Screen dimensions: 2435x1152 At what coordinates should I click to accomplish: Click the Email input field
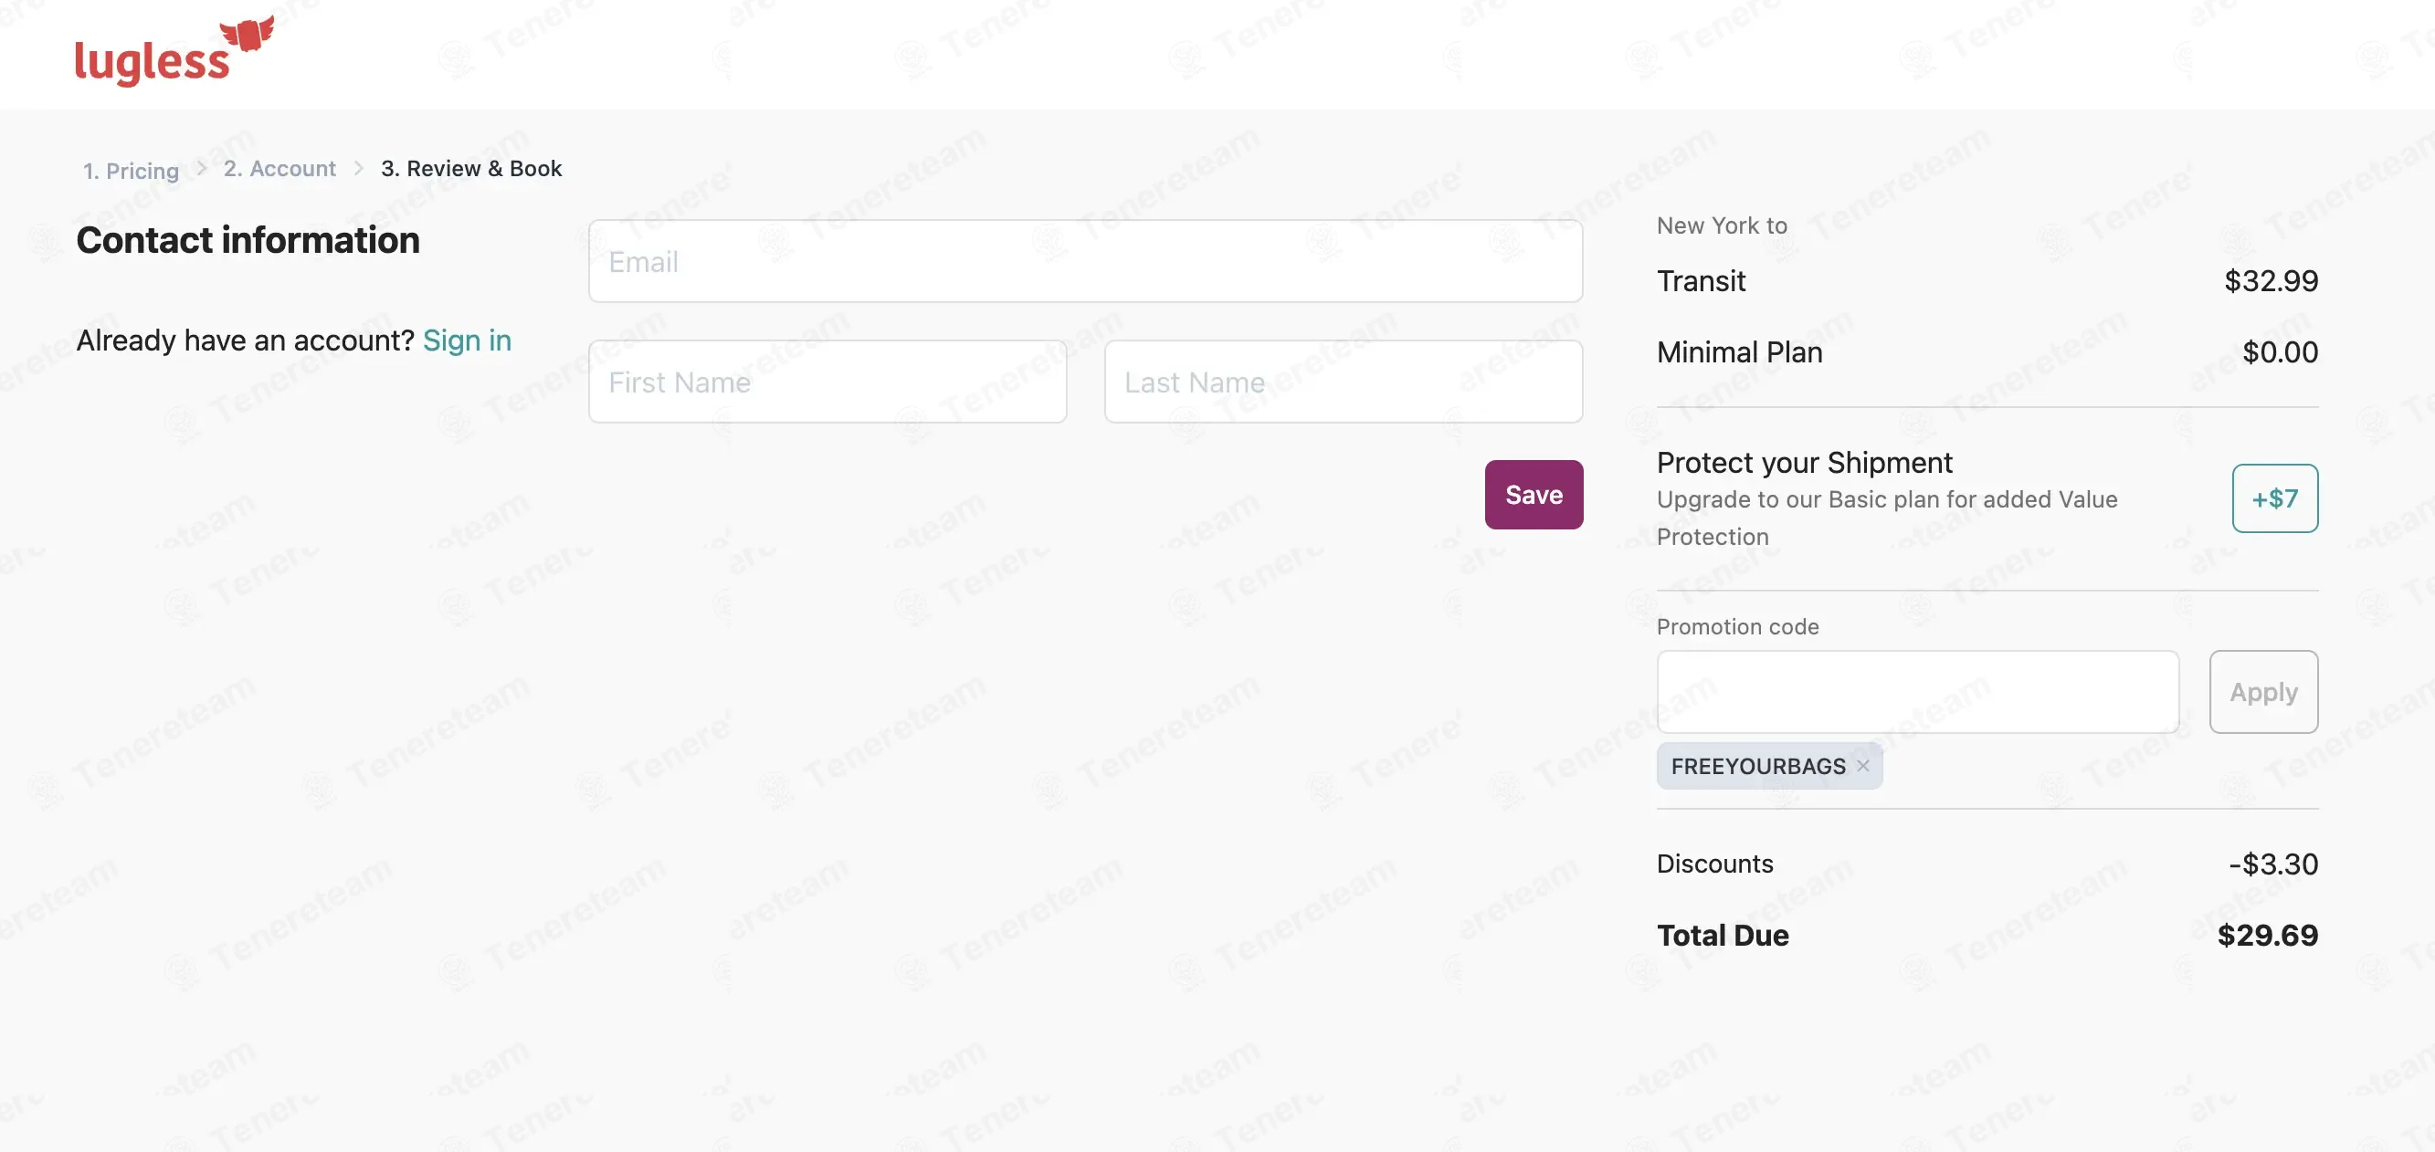point(1085,261)
